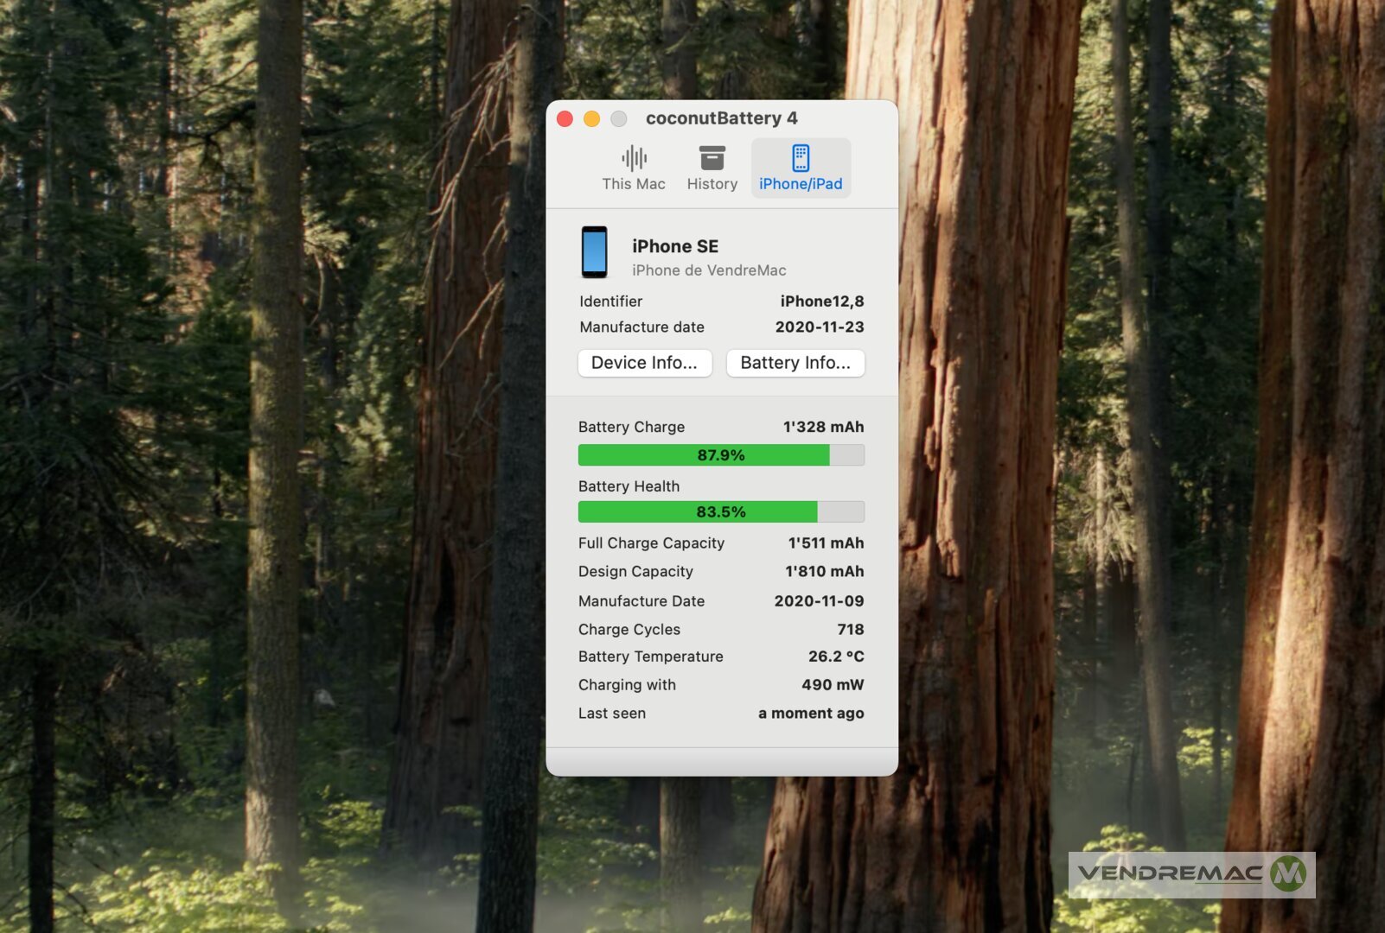
Task: Minimize the window using the yellow button
Action: [591, 119]
